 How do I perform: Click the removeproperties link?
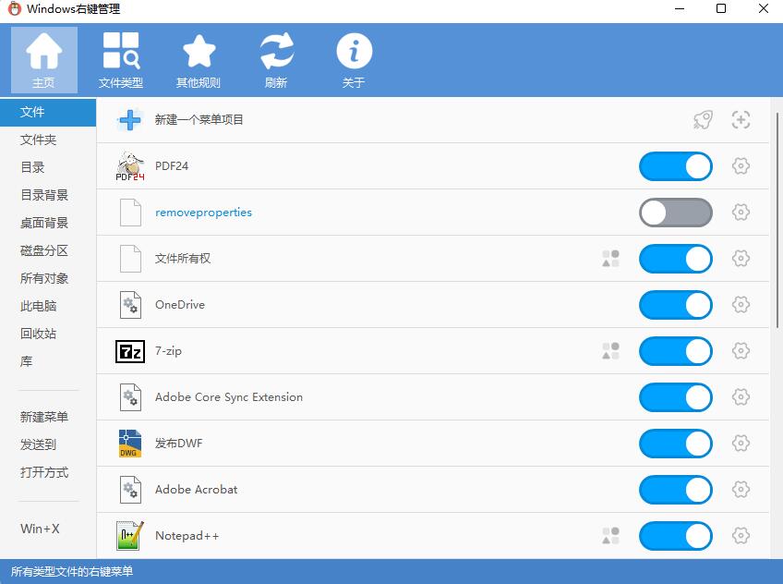click(x=203, y=213)
